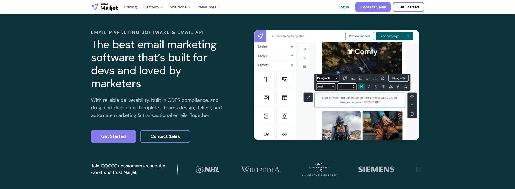
Task: Open the Arial font dropdown
Action: pyautogui.click(x=326, y=87)
